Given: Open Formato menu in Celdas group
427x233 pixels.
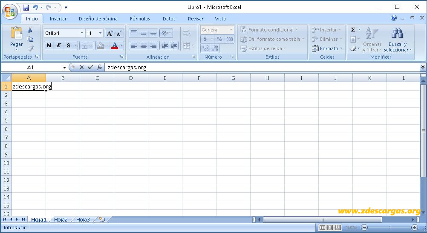Looking at the screenshot, I should coord(327,48).
